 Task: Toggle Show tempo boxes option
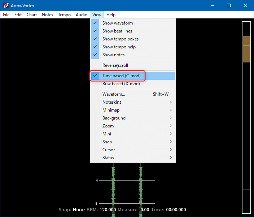click(x=133, y=39)
